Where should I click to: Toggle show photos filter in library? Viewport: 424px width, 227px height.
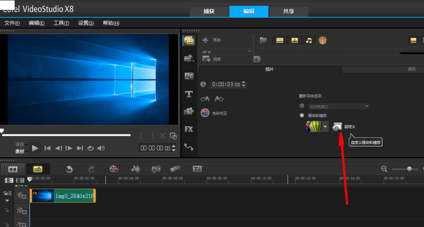point(294,40)
